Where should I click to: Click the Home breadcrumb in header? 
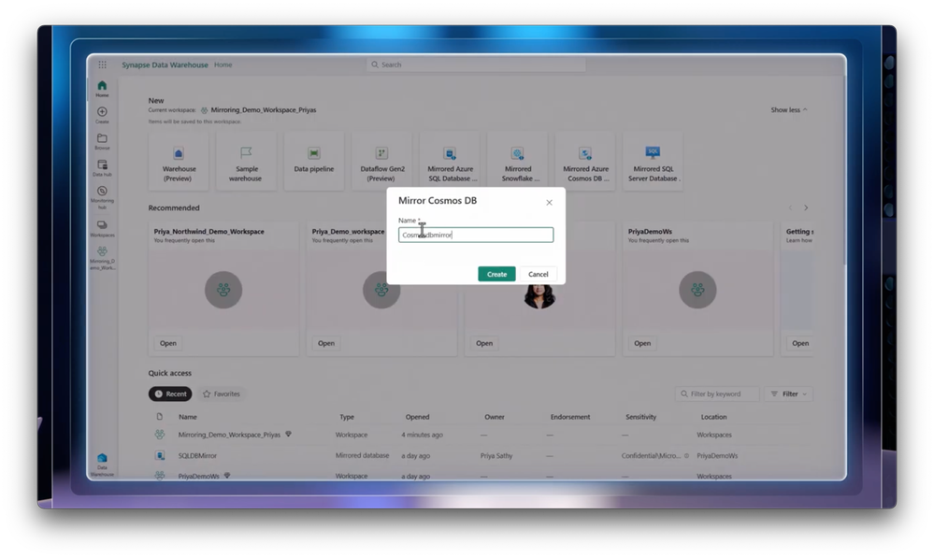(x=223, y=64)
